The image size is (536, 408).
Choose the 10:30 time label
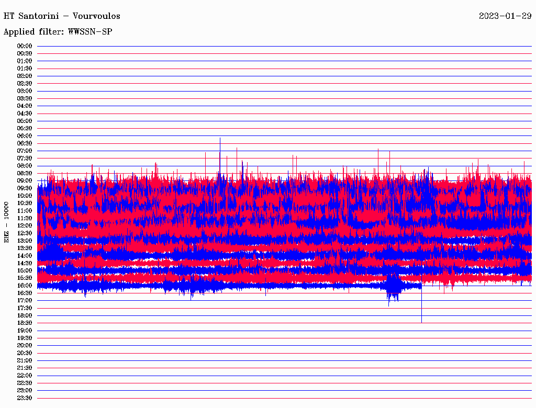(x=25, y=203)
